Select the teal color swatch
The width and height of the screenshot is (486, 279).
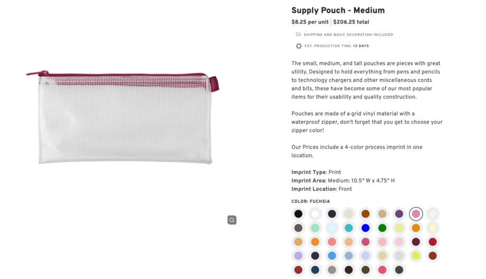[348, 228]
